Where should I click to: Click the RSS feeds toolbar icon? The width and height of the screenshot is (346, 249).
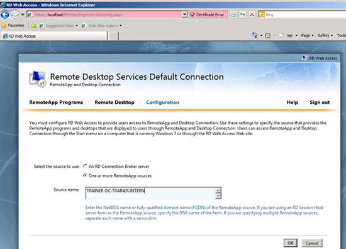pos(267,35)
